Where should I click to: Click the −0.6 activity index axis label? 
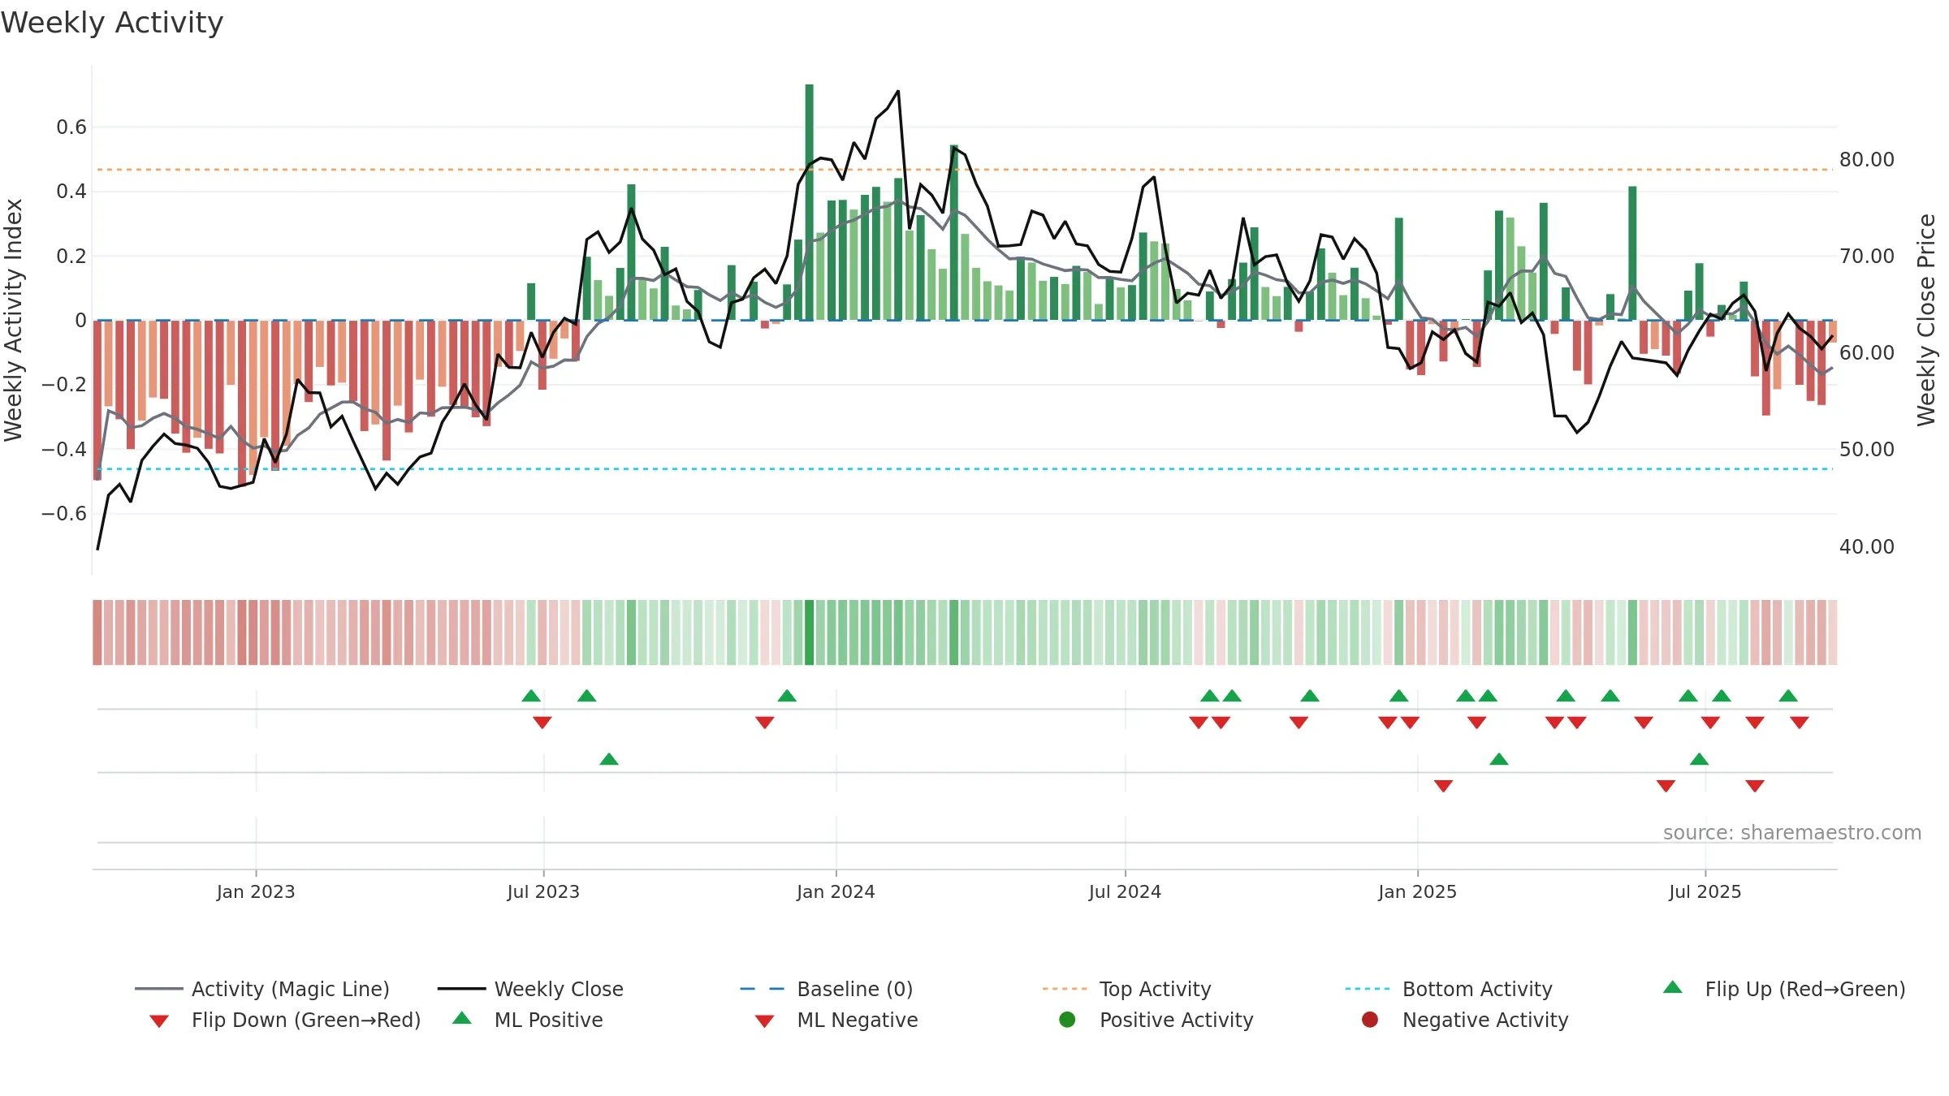64,513
